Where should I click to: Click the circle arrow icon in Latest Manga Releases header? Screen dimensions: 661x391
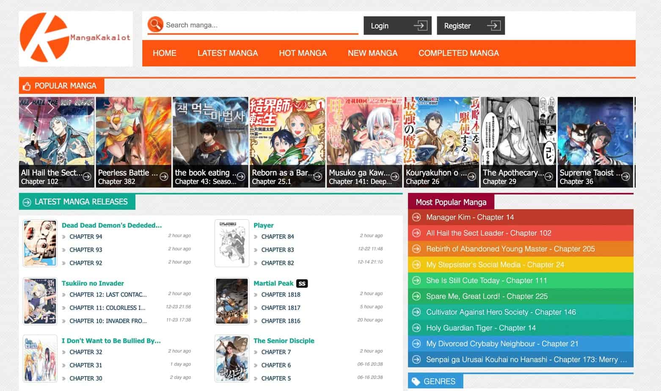27,202
